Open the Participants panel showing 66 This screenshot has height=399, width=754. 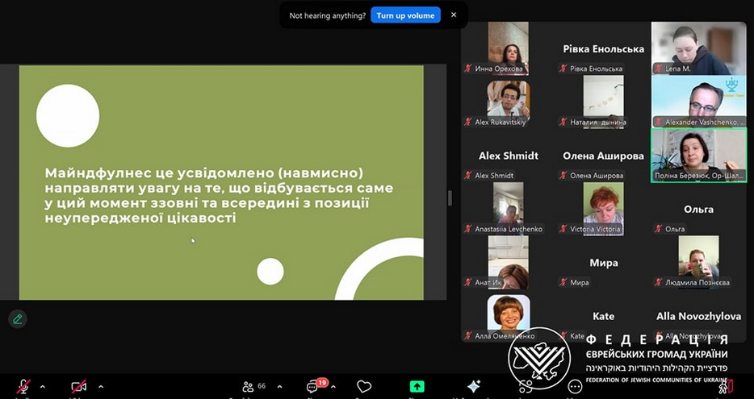coord(249,387)
